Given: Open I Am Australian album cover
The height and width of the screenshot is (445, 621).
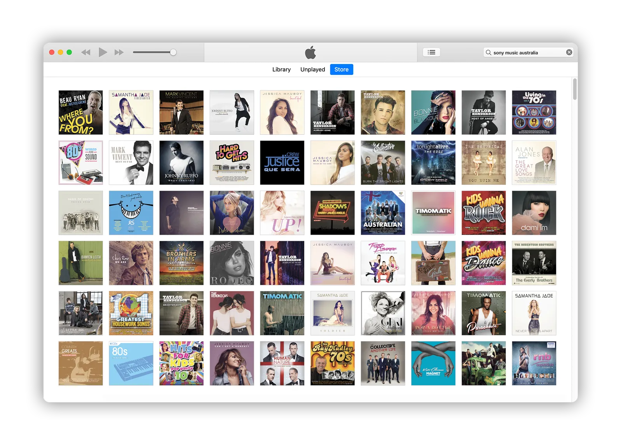Looking at the screenshot, I should [x=383, y=213].
